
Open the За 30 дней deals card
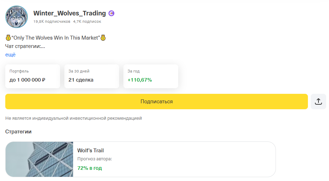coord(92,76)
